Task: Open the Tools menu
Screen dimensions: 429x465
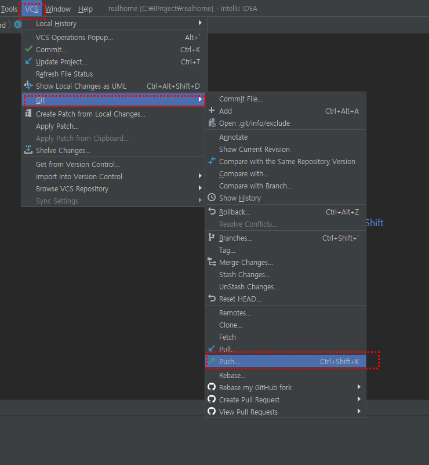Action: click(x=9, y=9)
